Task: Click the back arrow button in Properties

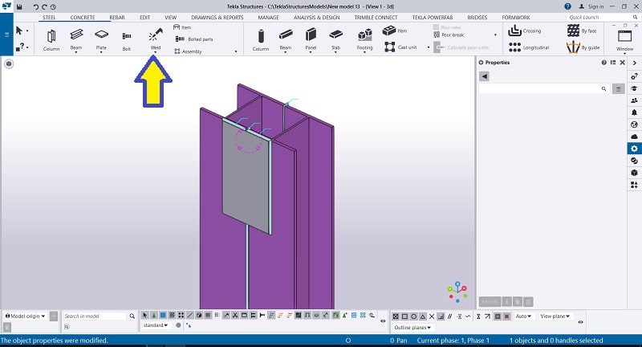Action: click(x=484, y=76)
